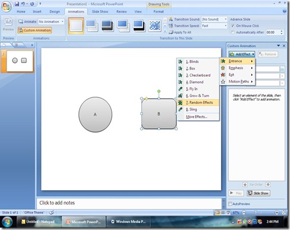
Task: Choose the Diamond entrance effect
Action: coord(198,82)
